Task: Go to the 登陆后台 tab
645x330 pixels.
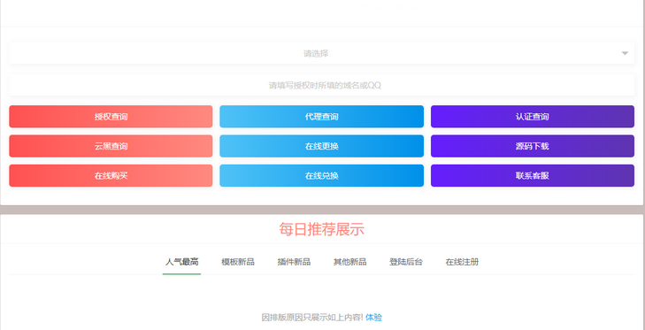Action: (x=405, y=262)
